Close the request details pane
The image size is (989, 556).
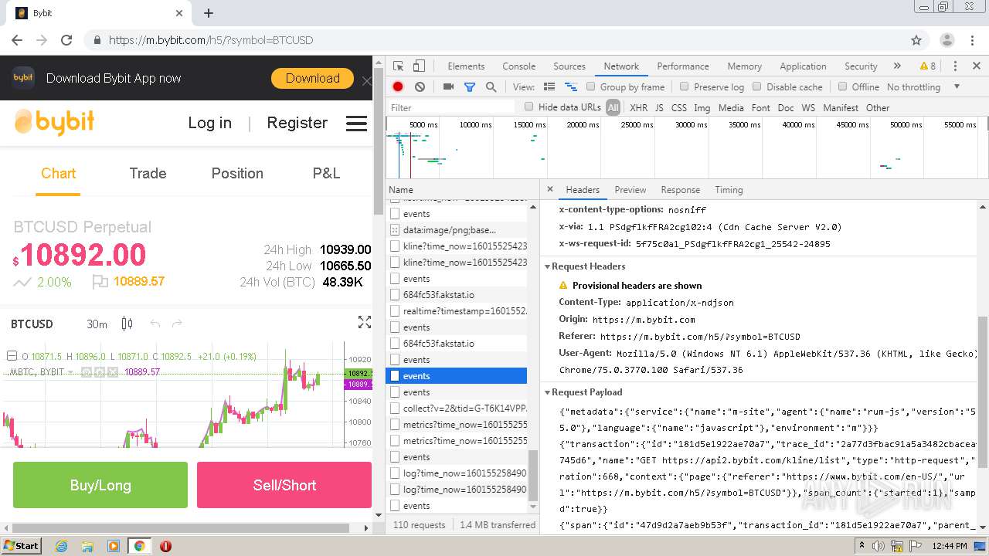550,189
